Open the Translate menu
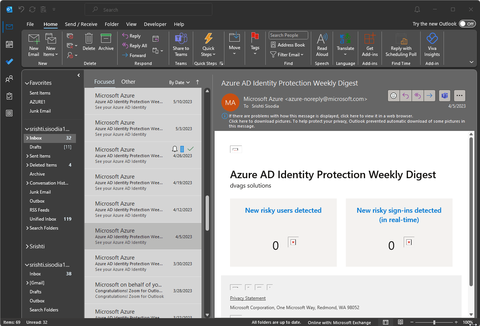The image size is (480, 326). coord(345,45)
